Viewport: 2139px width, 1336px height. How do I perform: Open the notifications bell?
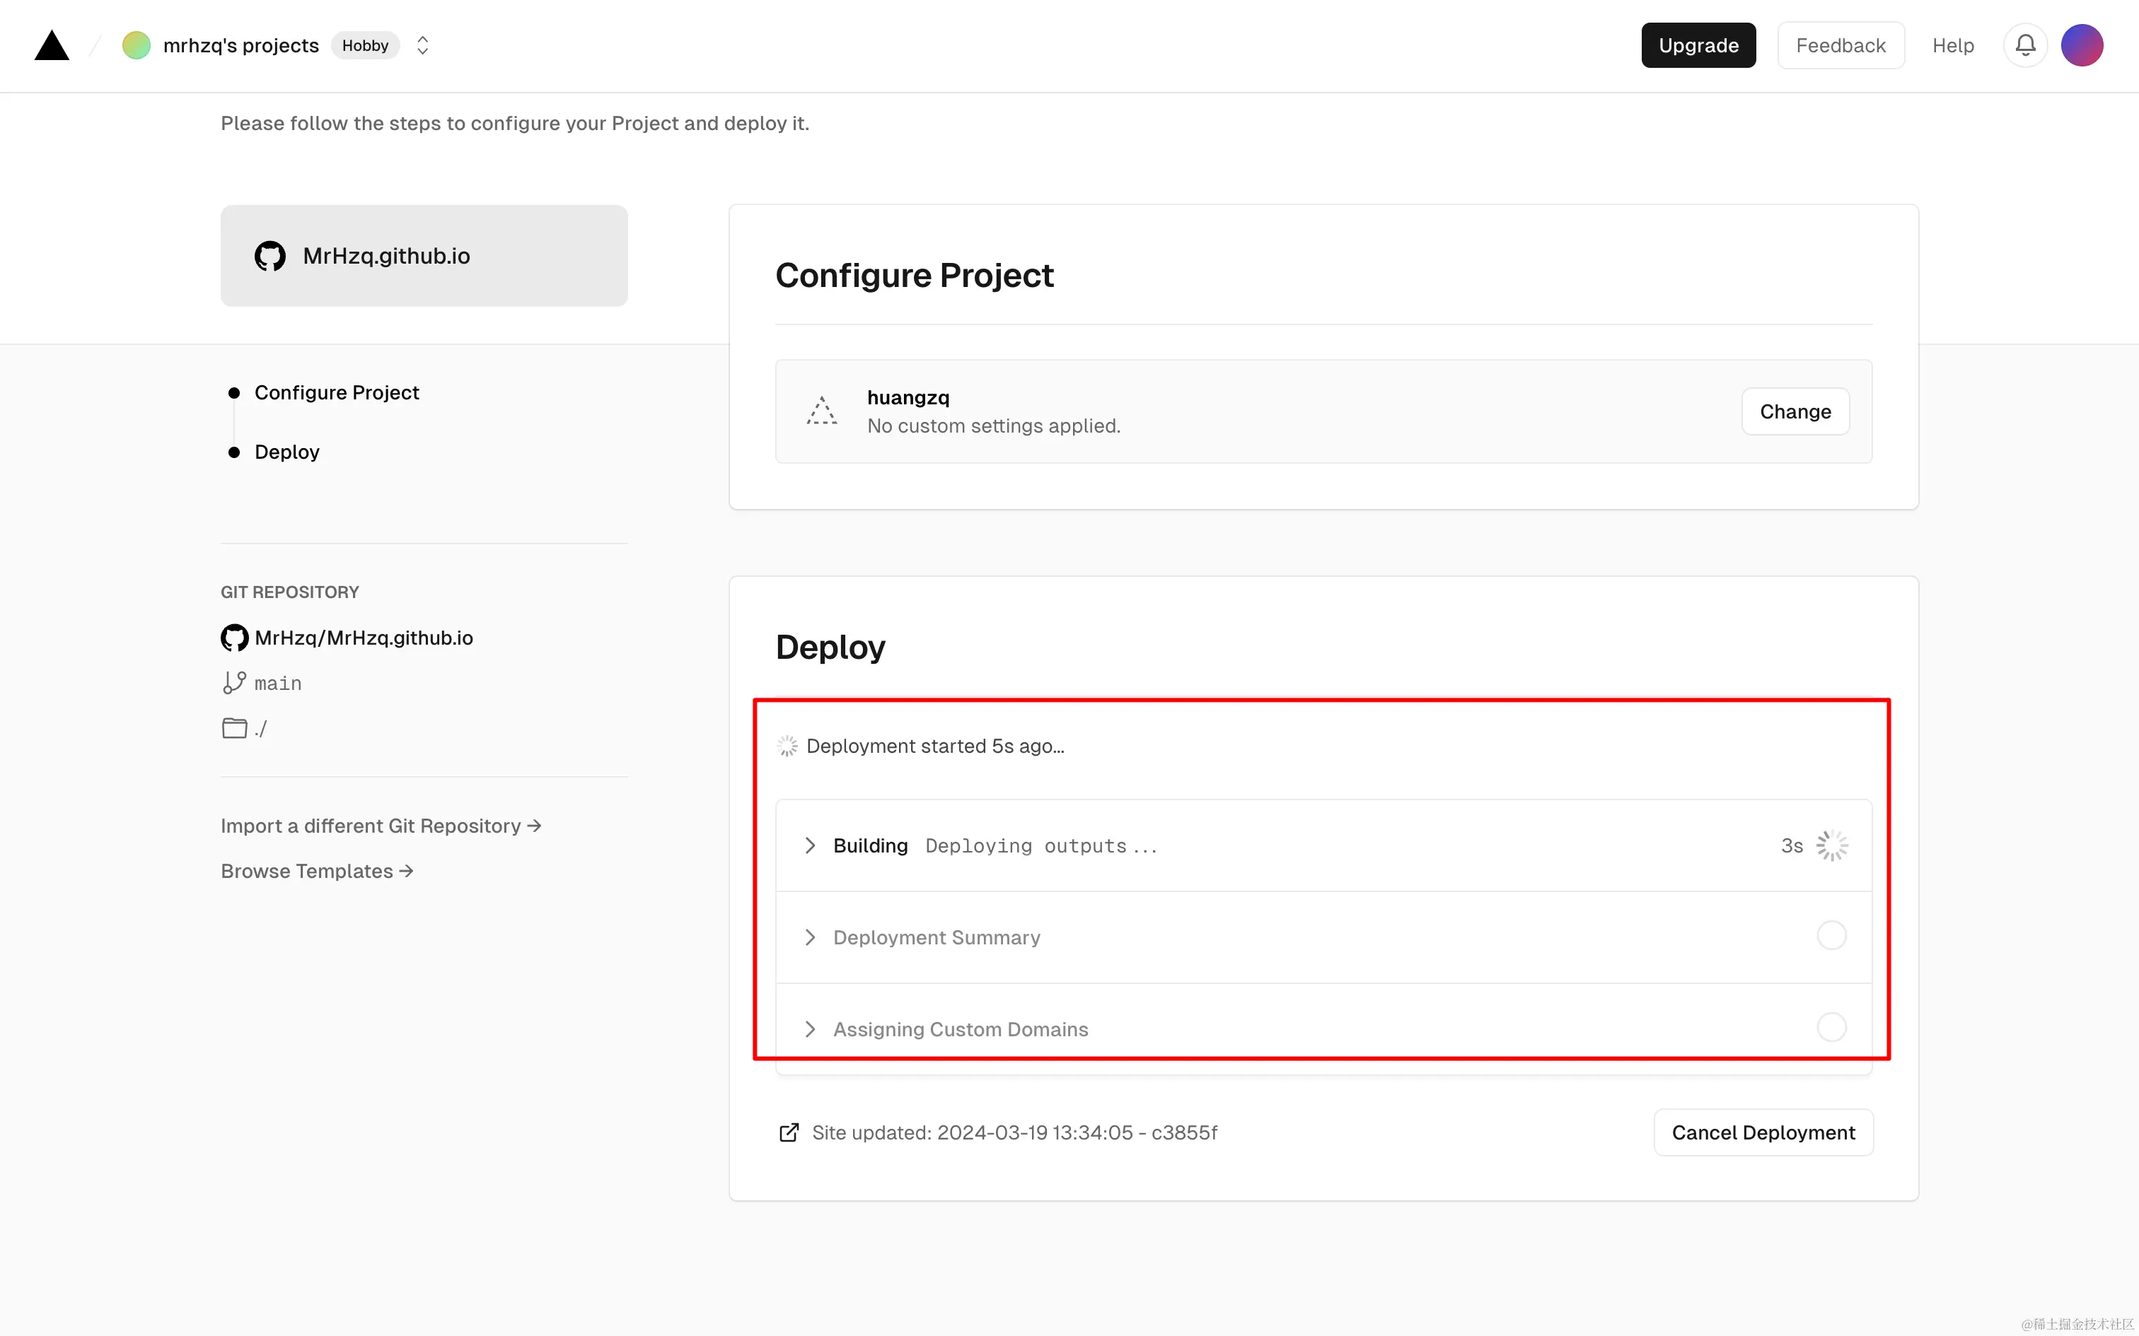point(2025,45)
